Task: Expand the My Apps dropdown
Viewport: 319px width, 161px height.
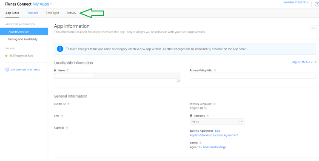Action: coord(43,4)
